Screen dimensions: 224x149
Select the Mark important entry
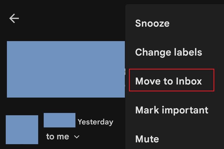171,110
